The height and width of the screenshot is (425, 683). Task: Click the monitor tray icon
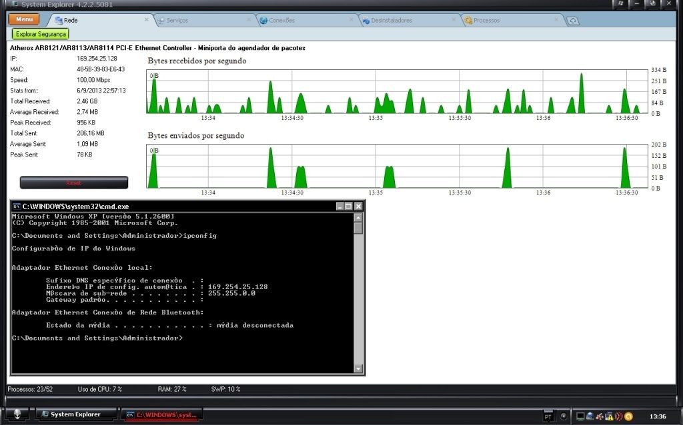pyautogui.click(x=580, y=416)
